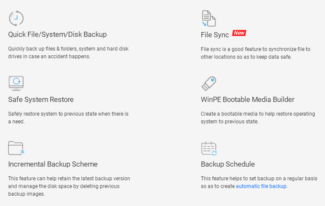This screenshot has width=325, height=206.
Task: Click the Incremental Backup folder icon
Action: click(16, 148)
